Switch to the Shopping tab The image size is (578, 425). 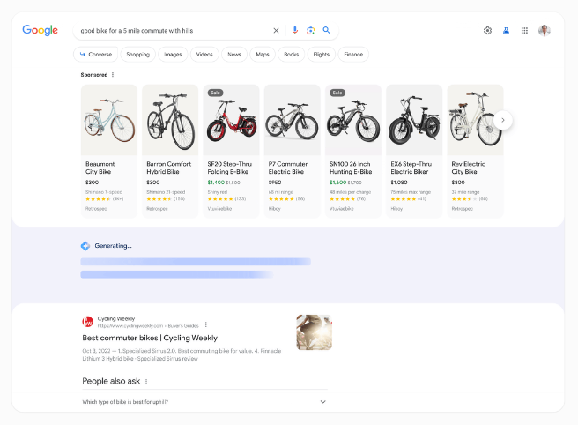(137, 55)
